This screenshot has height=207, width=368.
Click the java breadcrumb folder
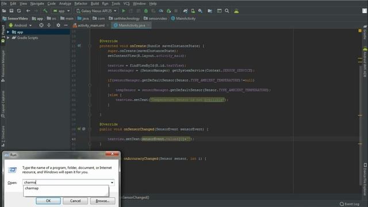(83, 18)
